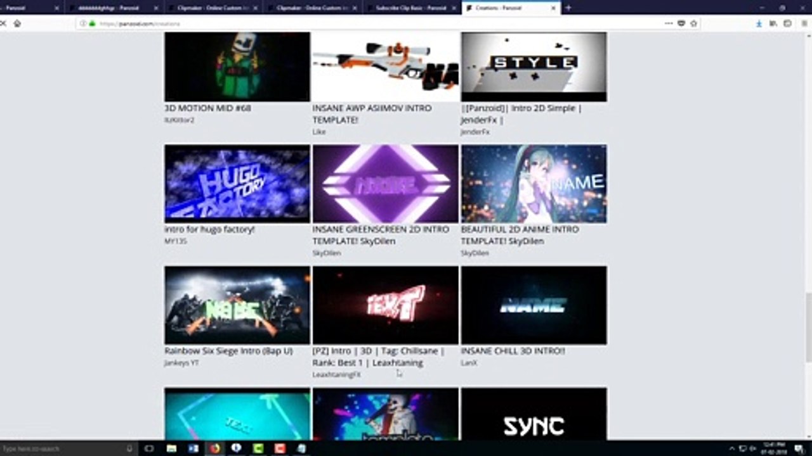The image size is (812, 456).
Task: Open the STYLE intro thumbnail
Action: (534, 66)
